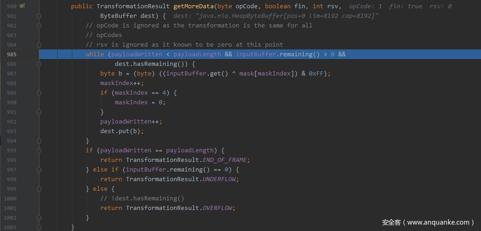This screenshot has width=481, height=231.
Task: Click line number 987 in the gutter
Action: click(x=11, y=74)
